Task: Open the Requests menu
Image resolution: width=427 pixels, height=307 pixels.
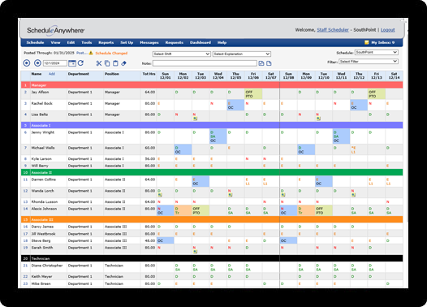Action: (175, 42)
